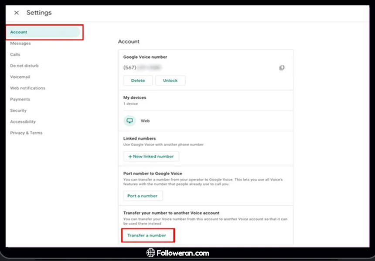The height and width of the screenshot is (261, 375).
Task: Select Do not disturb in sidebar
Action: pyautogui.click(x=24, y=66)
